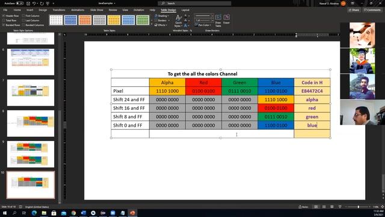This screenshot has height=217, width=385.
Task: Click the Share button
Action: tap(354, 10)
